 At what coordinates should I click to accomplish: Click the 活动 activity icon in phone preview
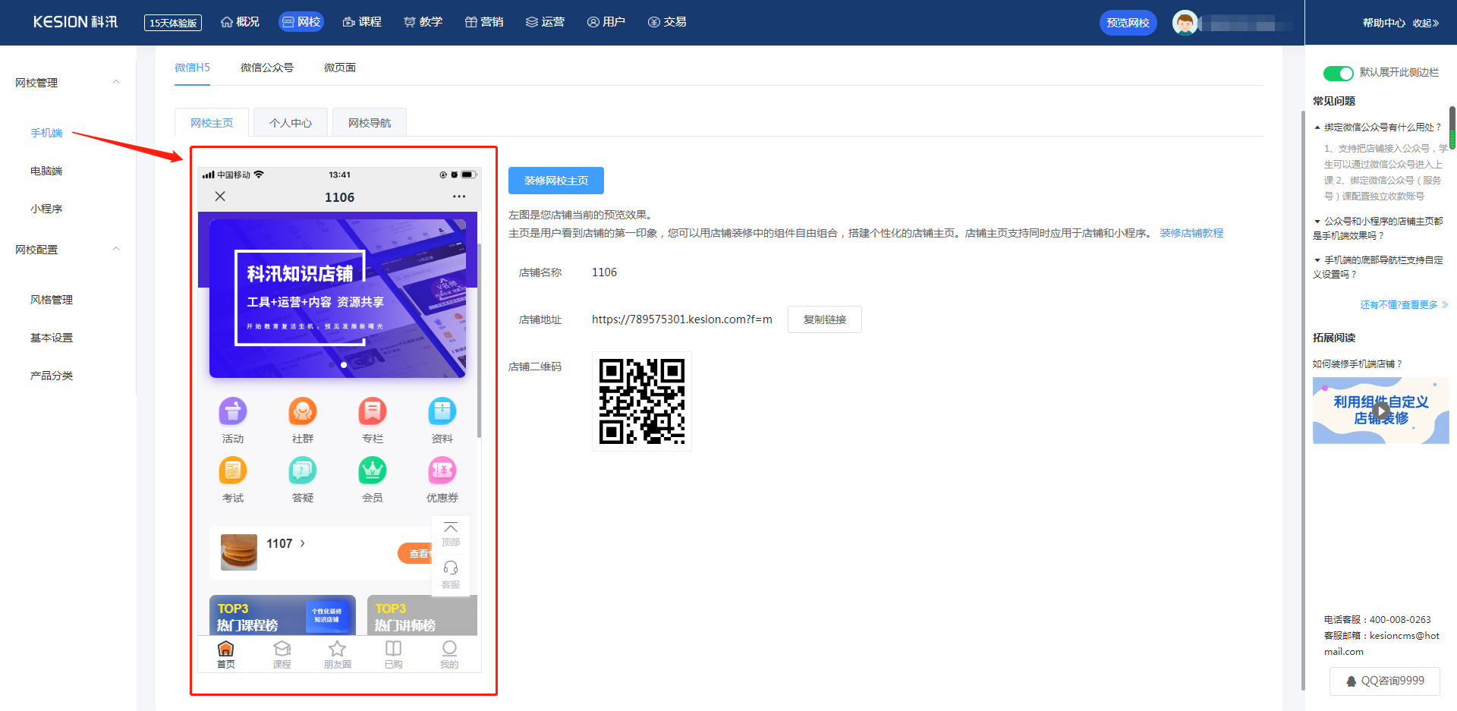pyautogui.click(x=233, y=412)
